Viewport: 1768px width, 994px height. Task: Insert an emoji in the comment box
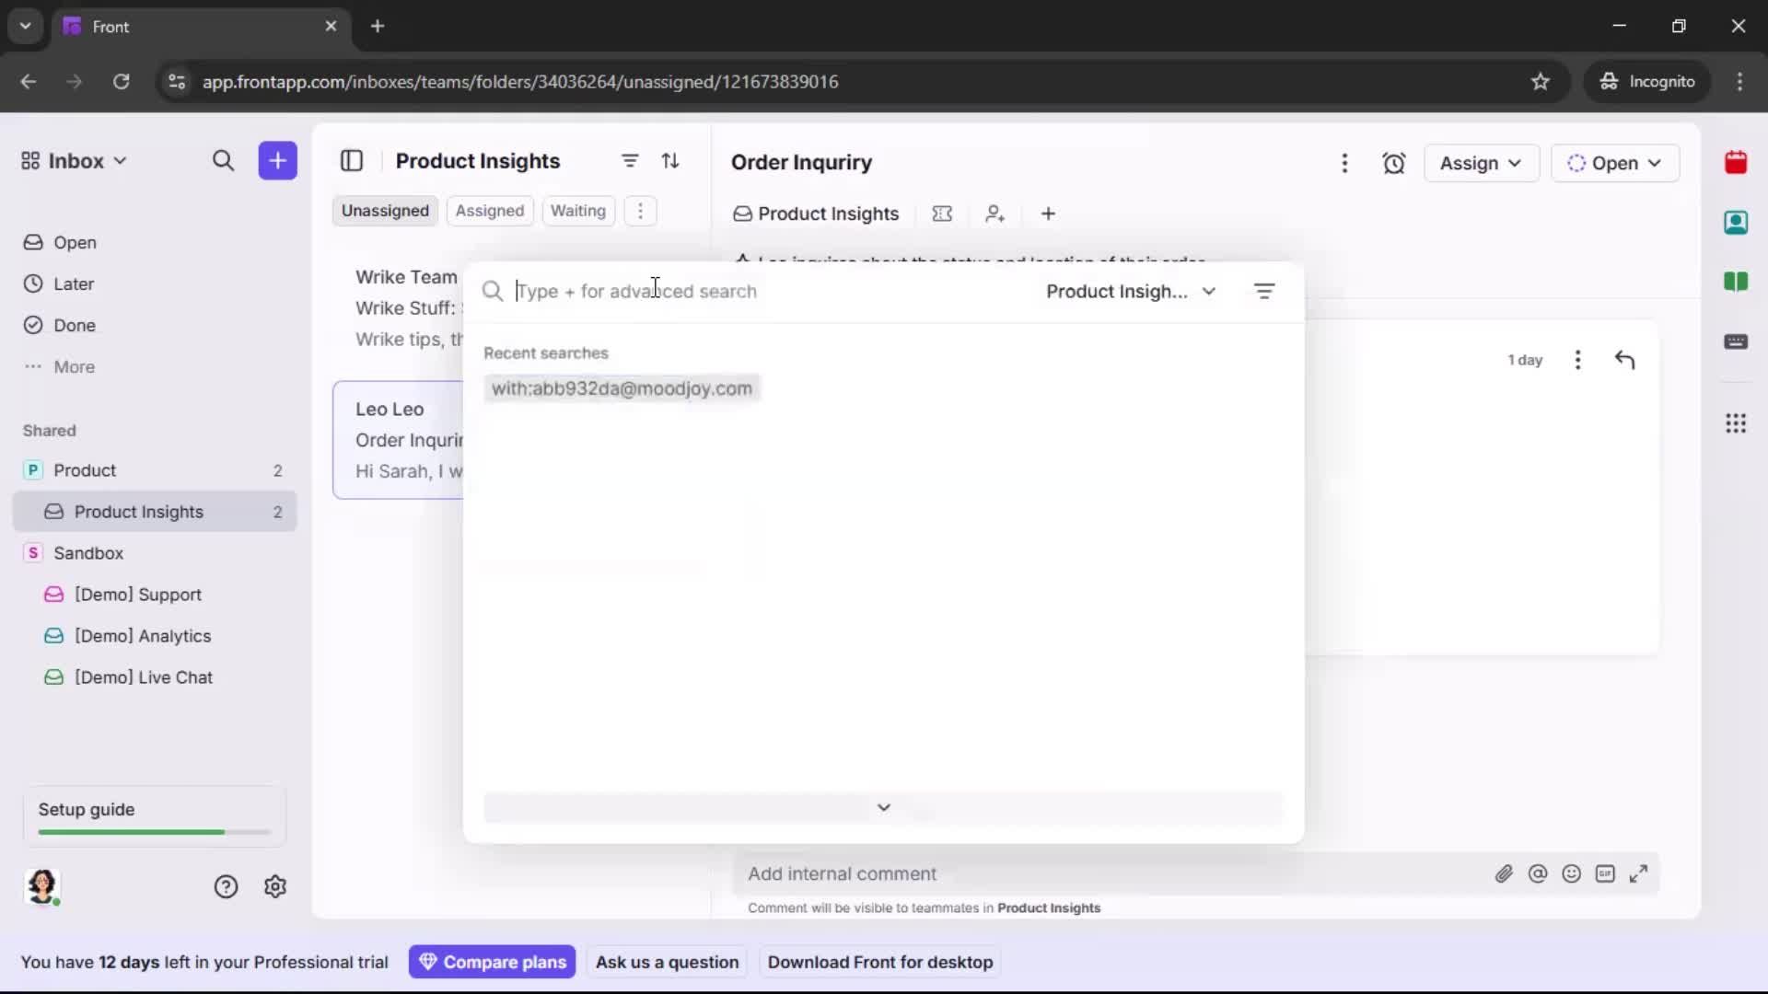1572,874
